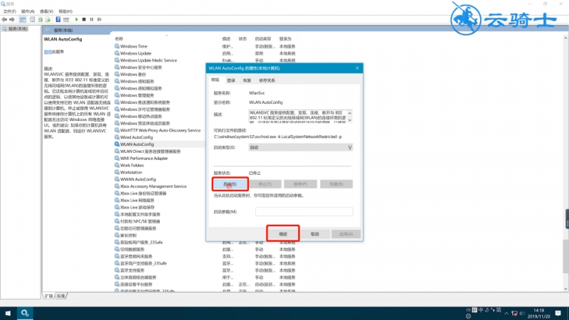Click the Restart Service toolbar icon

tap(100, 19)
